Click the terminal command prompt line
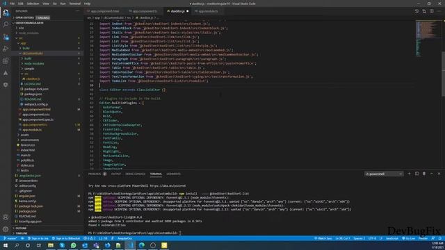This screenshot has width=445, height=250. [134, 233]
